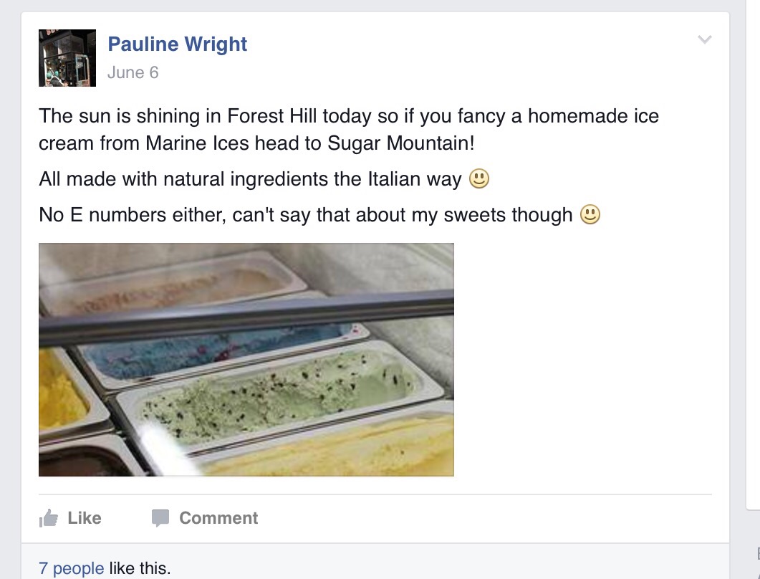
Task: View the 7 people who liked
Action: tap(71, 569)
